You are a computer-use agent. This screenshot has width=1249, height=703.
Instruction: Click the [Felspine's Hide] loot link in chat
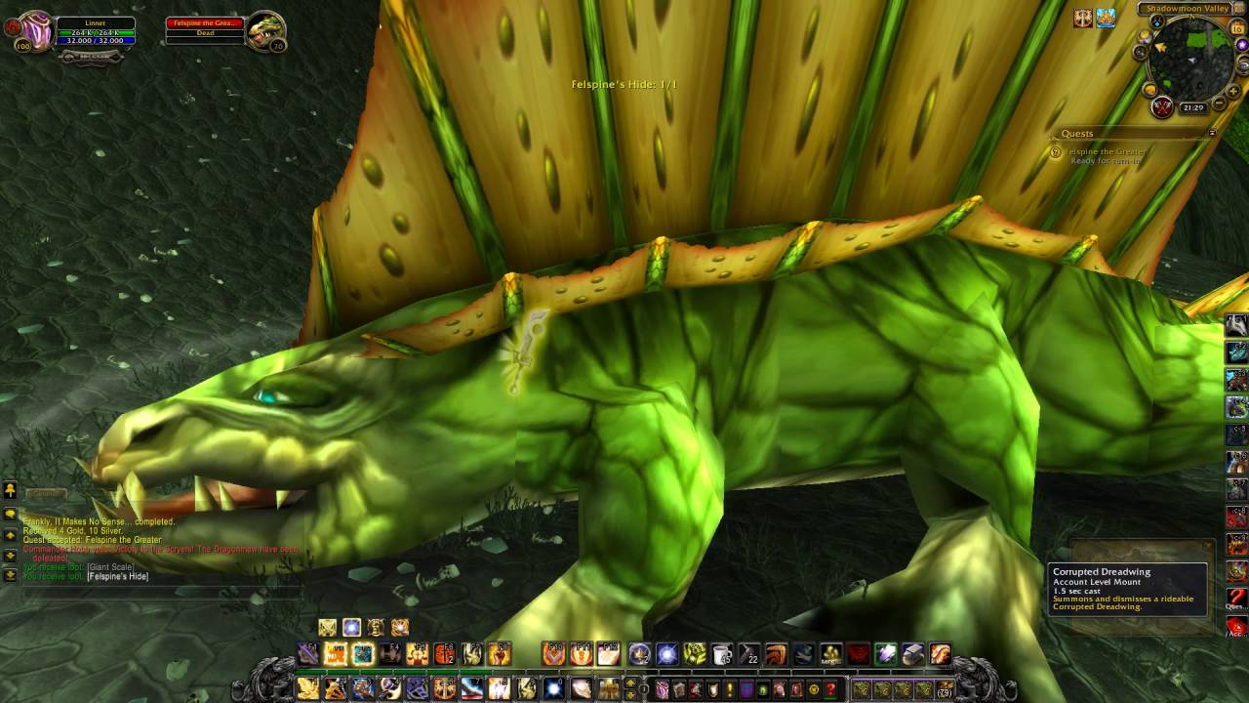click(117, 577)
